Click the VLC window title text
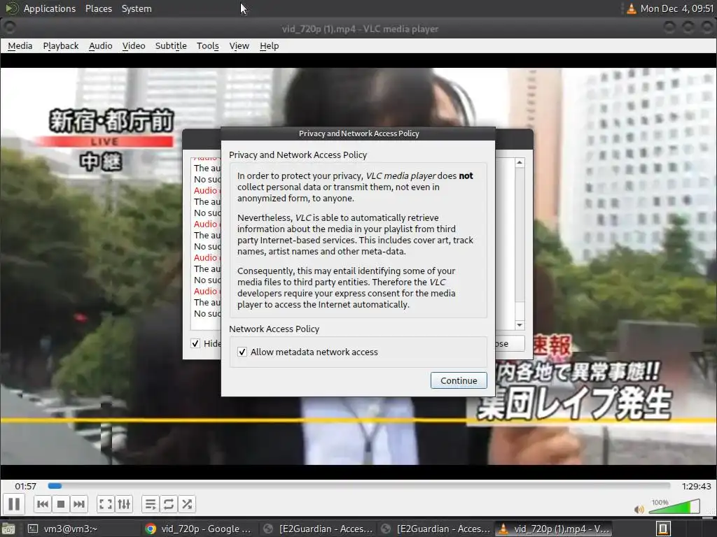Image resolution: width=717 pixels, height=537 pixels. pyautogui.click(x=360, y=29)
